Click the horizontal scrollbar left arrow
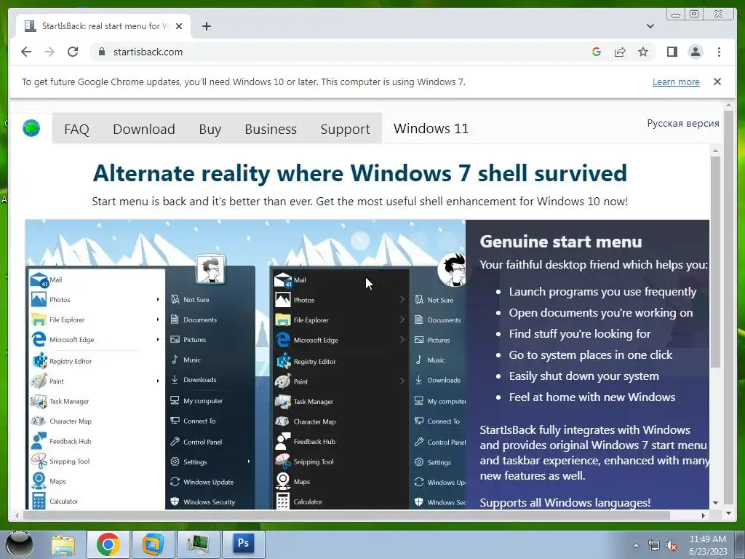The width and height of the screenshot is (745, 559). [x=17, y=515]
